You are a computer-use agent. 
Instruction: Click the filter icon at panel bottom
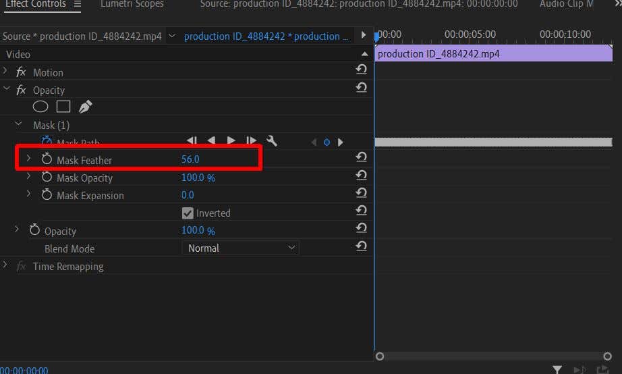pos(557,369)
